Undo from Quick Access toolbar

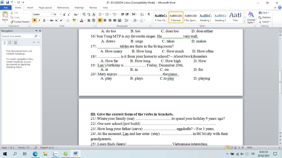[12, 2]
